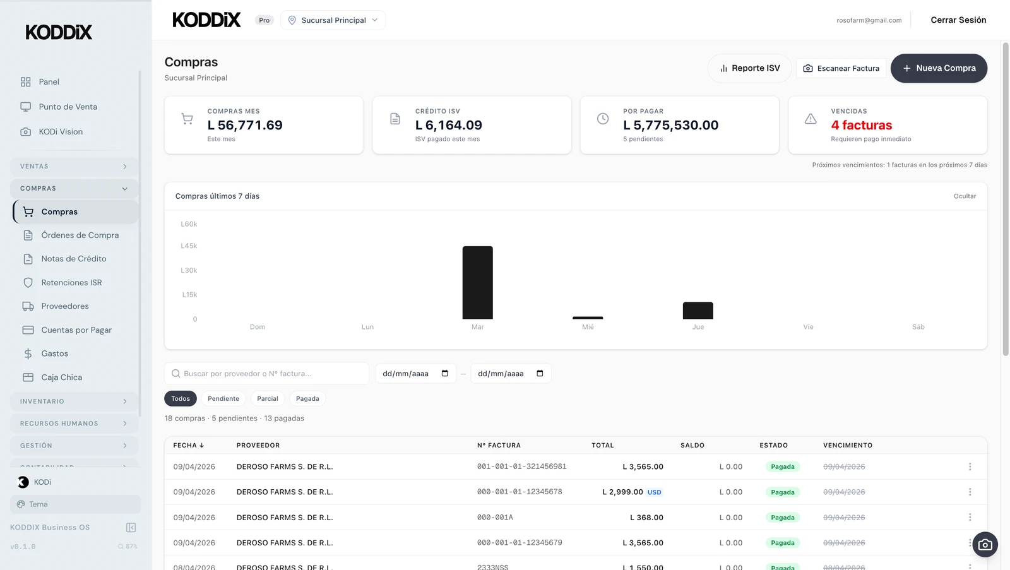This screenshot has width=1010, height=570.
Task: Select the Parcial filter chip
Action: pos(267,399)
